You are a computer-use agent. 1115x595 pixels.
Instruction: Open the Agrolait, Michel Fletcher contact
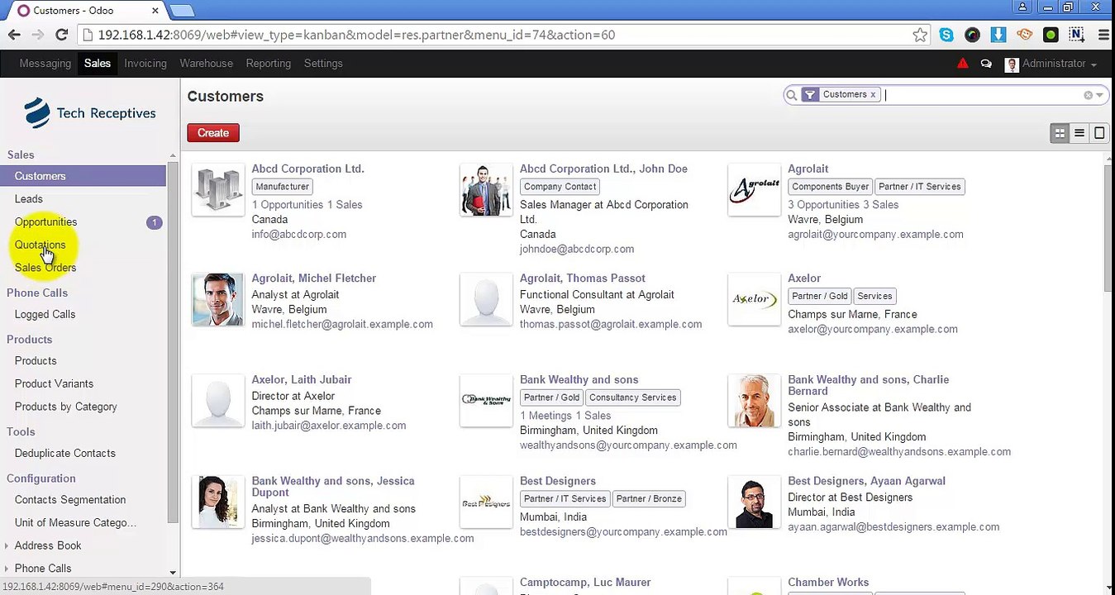pos(313,278)
